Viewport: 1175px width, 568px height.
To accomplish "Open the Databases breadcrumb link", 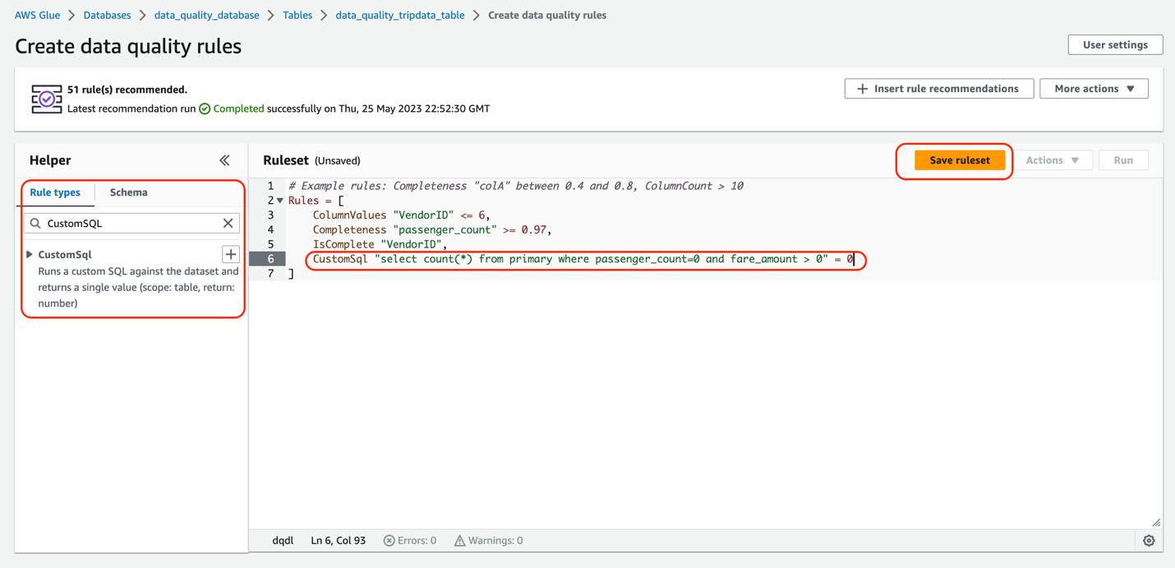I will [107, 15].
